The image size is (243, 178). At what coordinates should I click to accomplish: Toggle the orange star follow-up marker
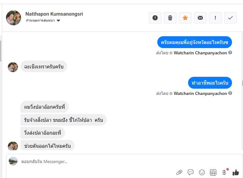(x=185, y=18)
